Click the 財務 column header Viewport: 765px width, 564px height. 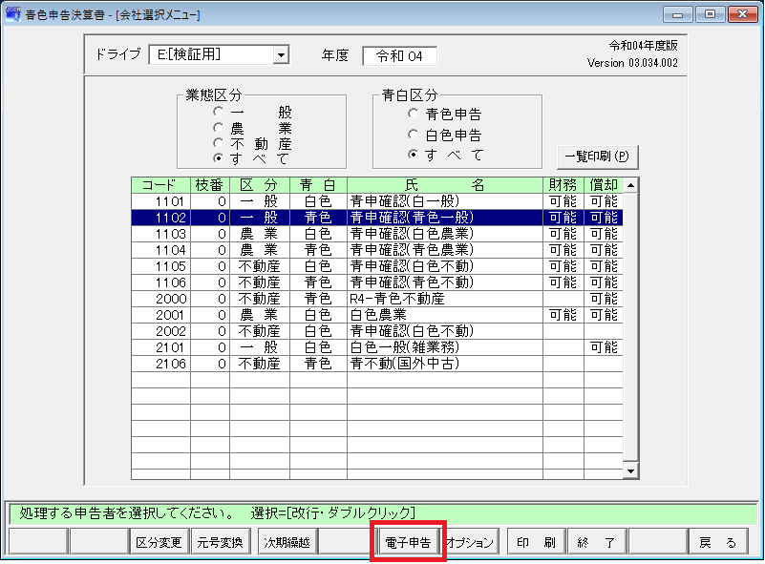563,185
